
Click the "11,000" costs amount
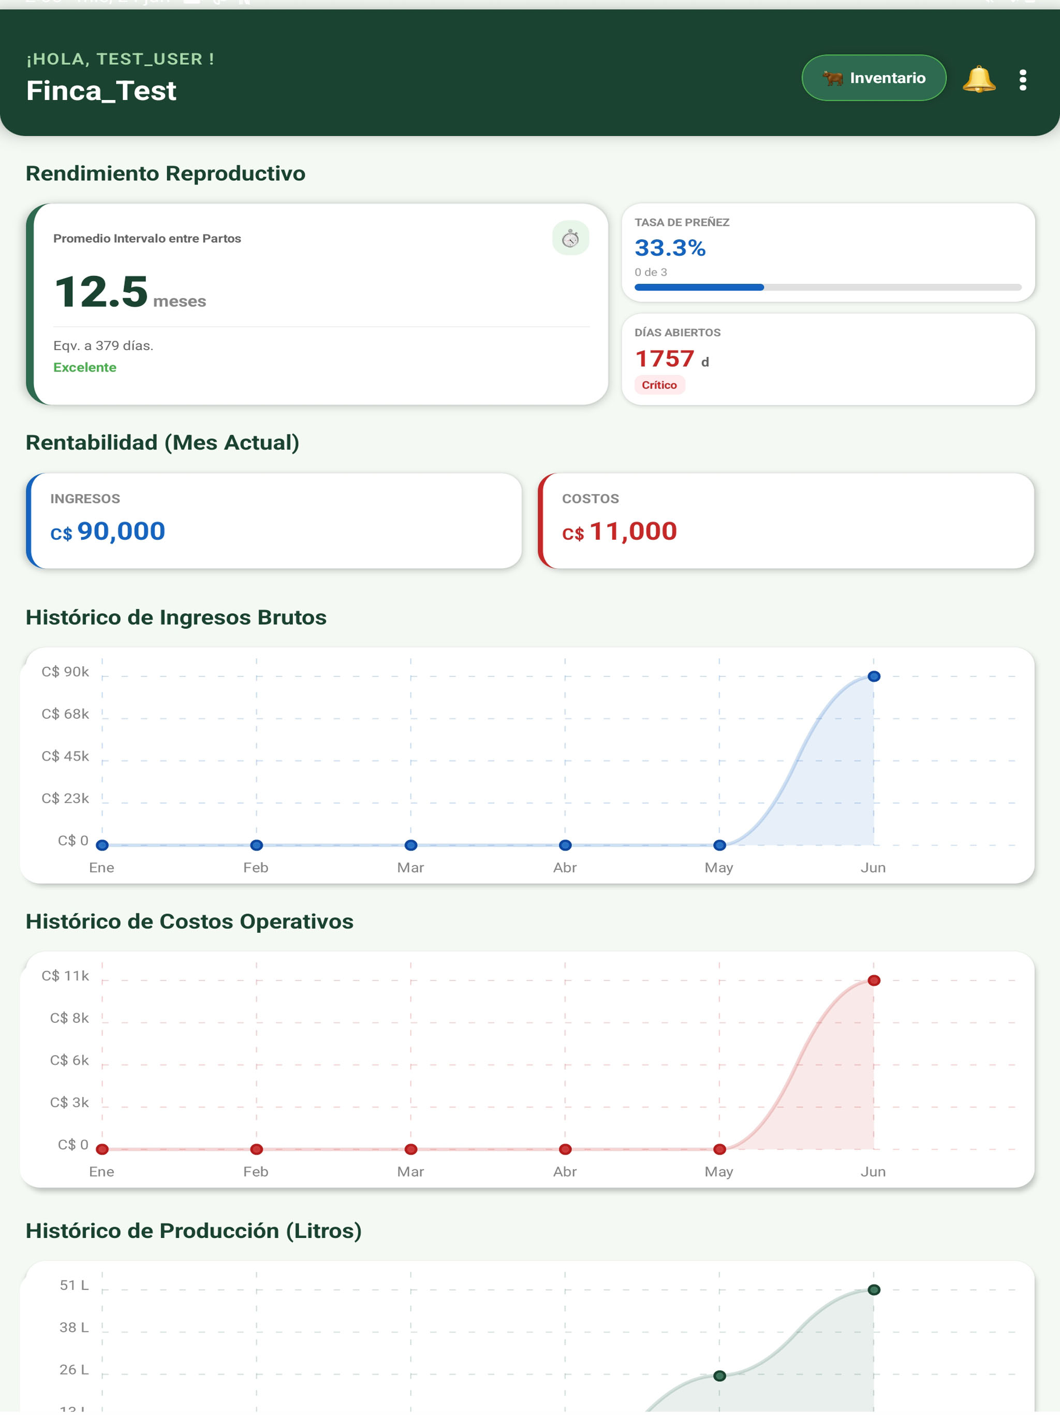(x=633, y=531)
